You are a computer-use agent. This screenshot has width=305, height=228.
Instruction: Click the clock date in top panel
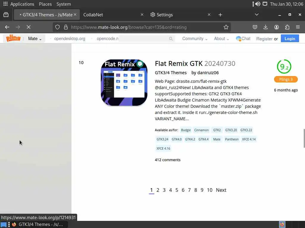(x=287, y=4)
